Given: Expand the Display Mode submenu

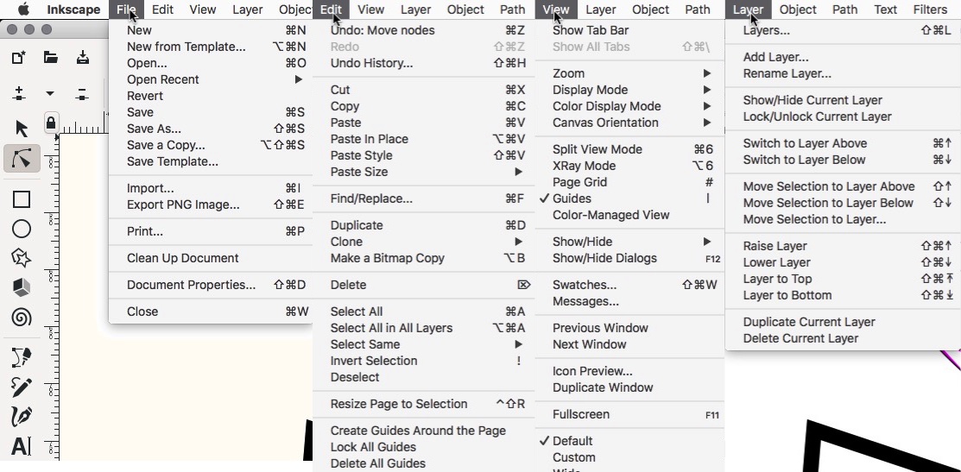Looking at the screenshot, I should coord(629,90).
